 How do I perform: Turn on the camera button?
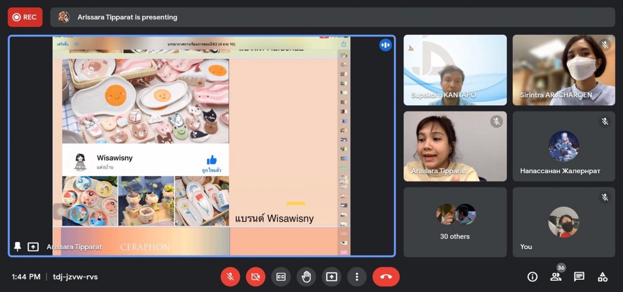[x=255, y=276]
